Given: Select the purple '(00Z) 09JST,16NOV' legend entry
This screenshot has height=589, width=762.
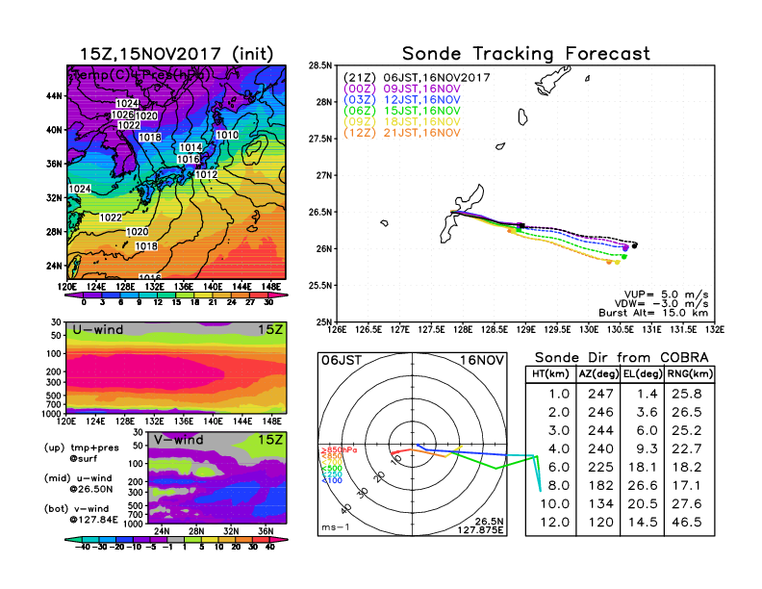Looking at the screenshot, I should click(402, 89).
